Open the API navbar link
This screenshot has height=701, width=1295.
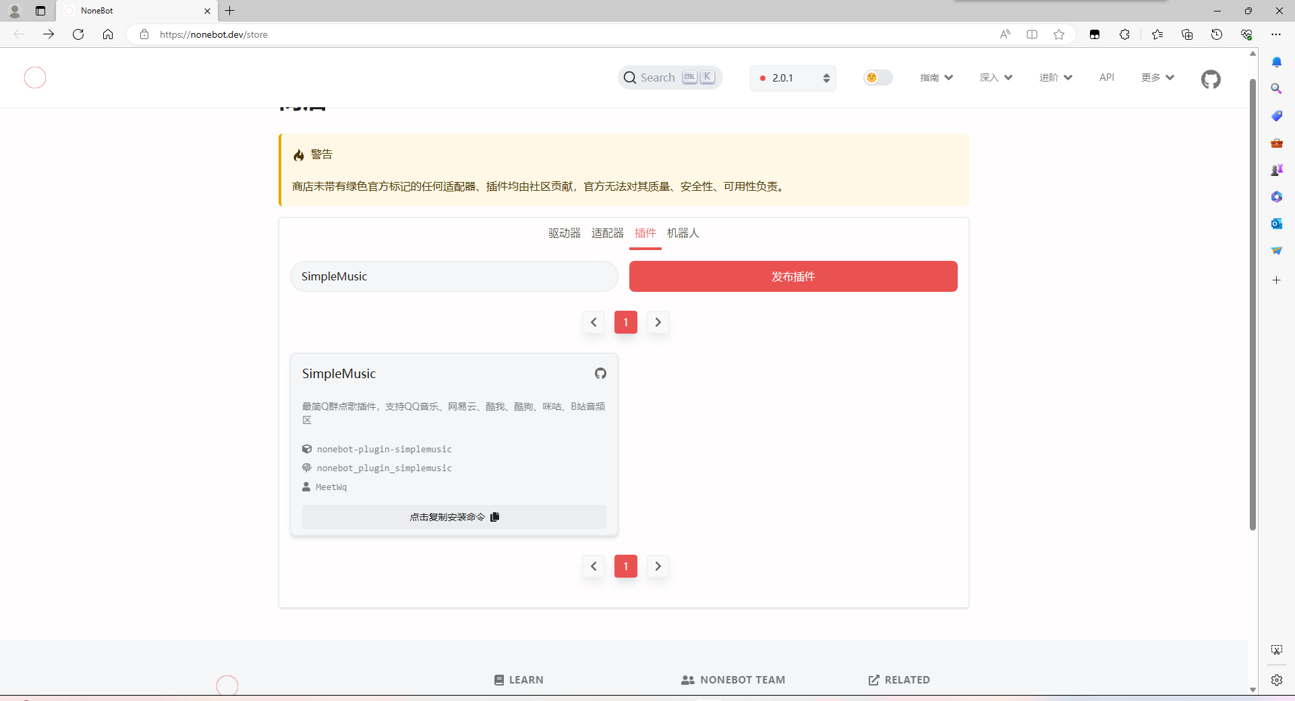point(1107,78)
